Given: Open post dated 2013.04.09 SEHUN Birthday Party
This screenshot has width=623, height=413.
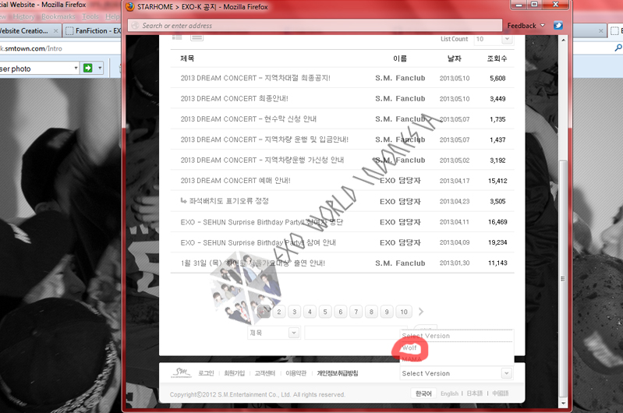Looking at the screenshot, I should click(x=258, y=242).
